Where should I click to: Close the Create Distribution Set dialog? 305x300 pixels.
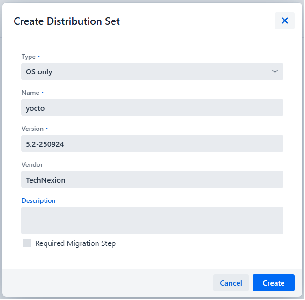click(x=284, y=21)
